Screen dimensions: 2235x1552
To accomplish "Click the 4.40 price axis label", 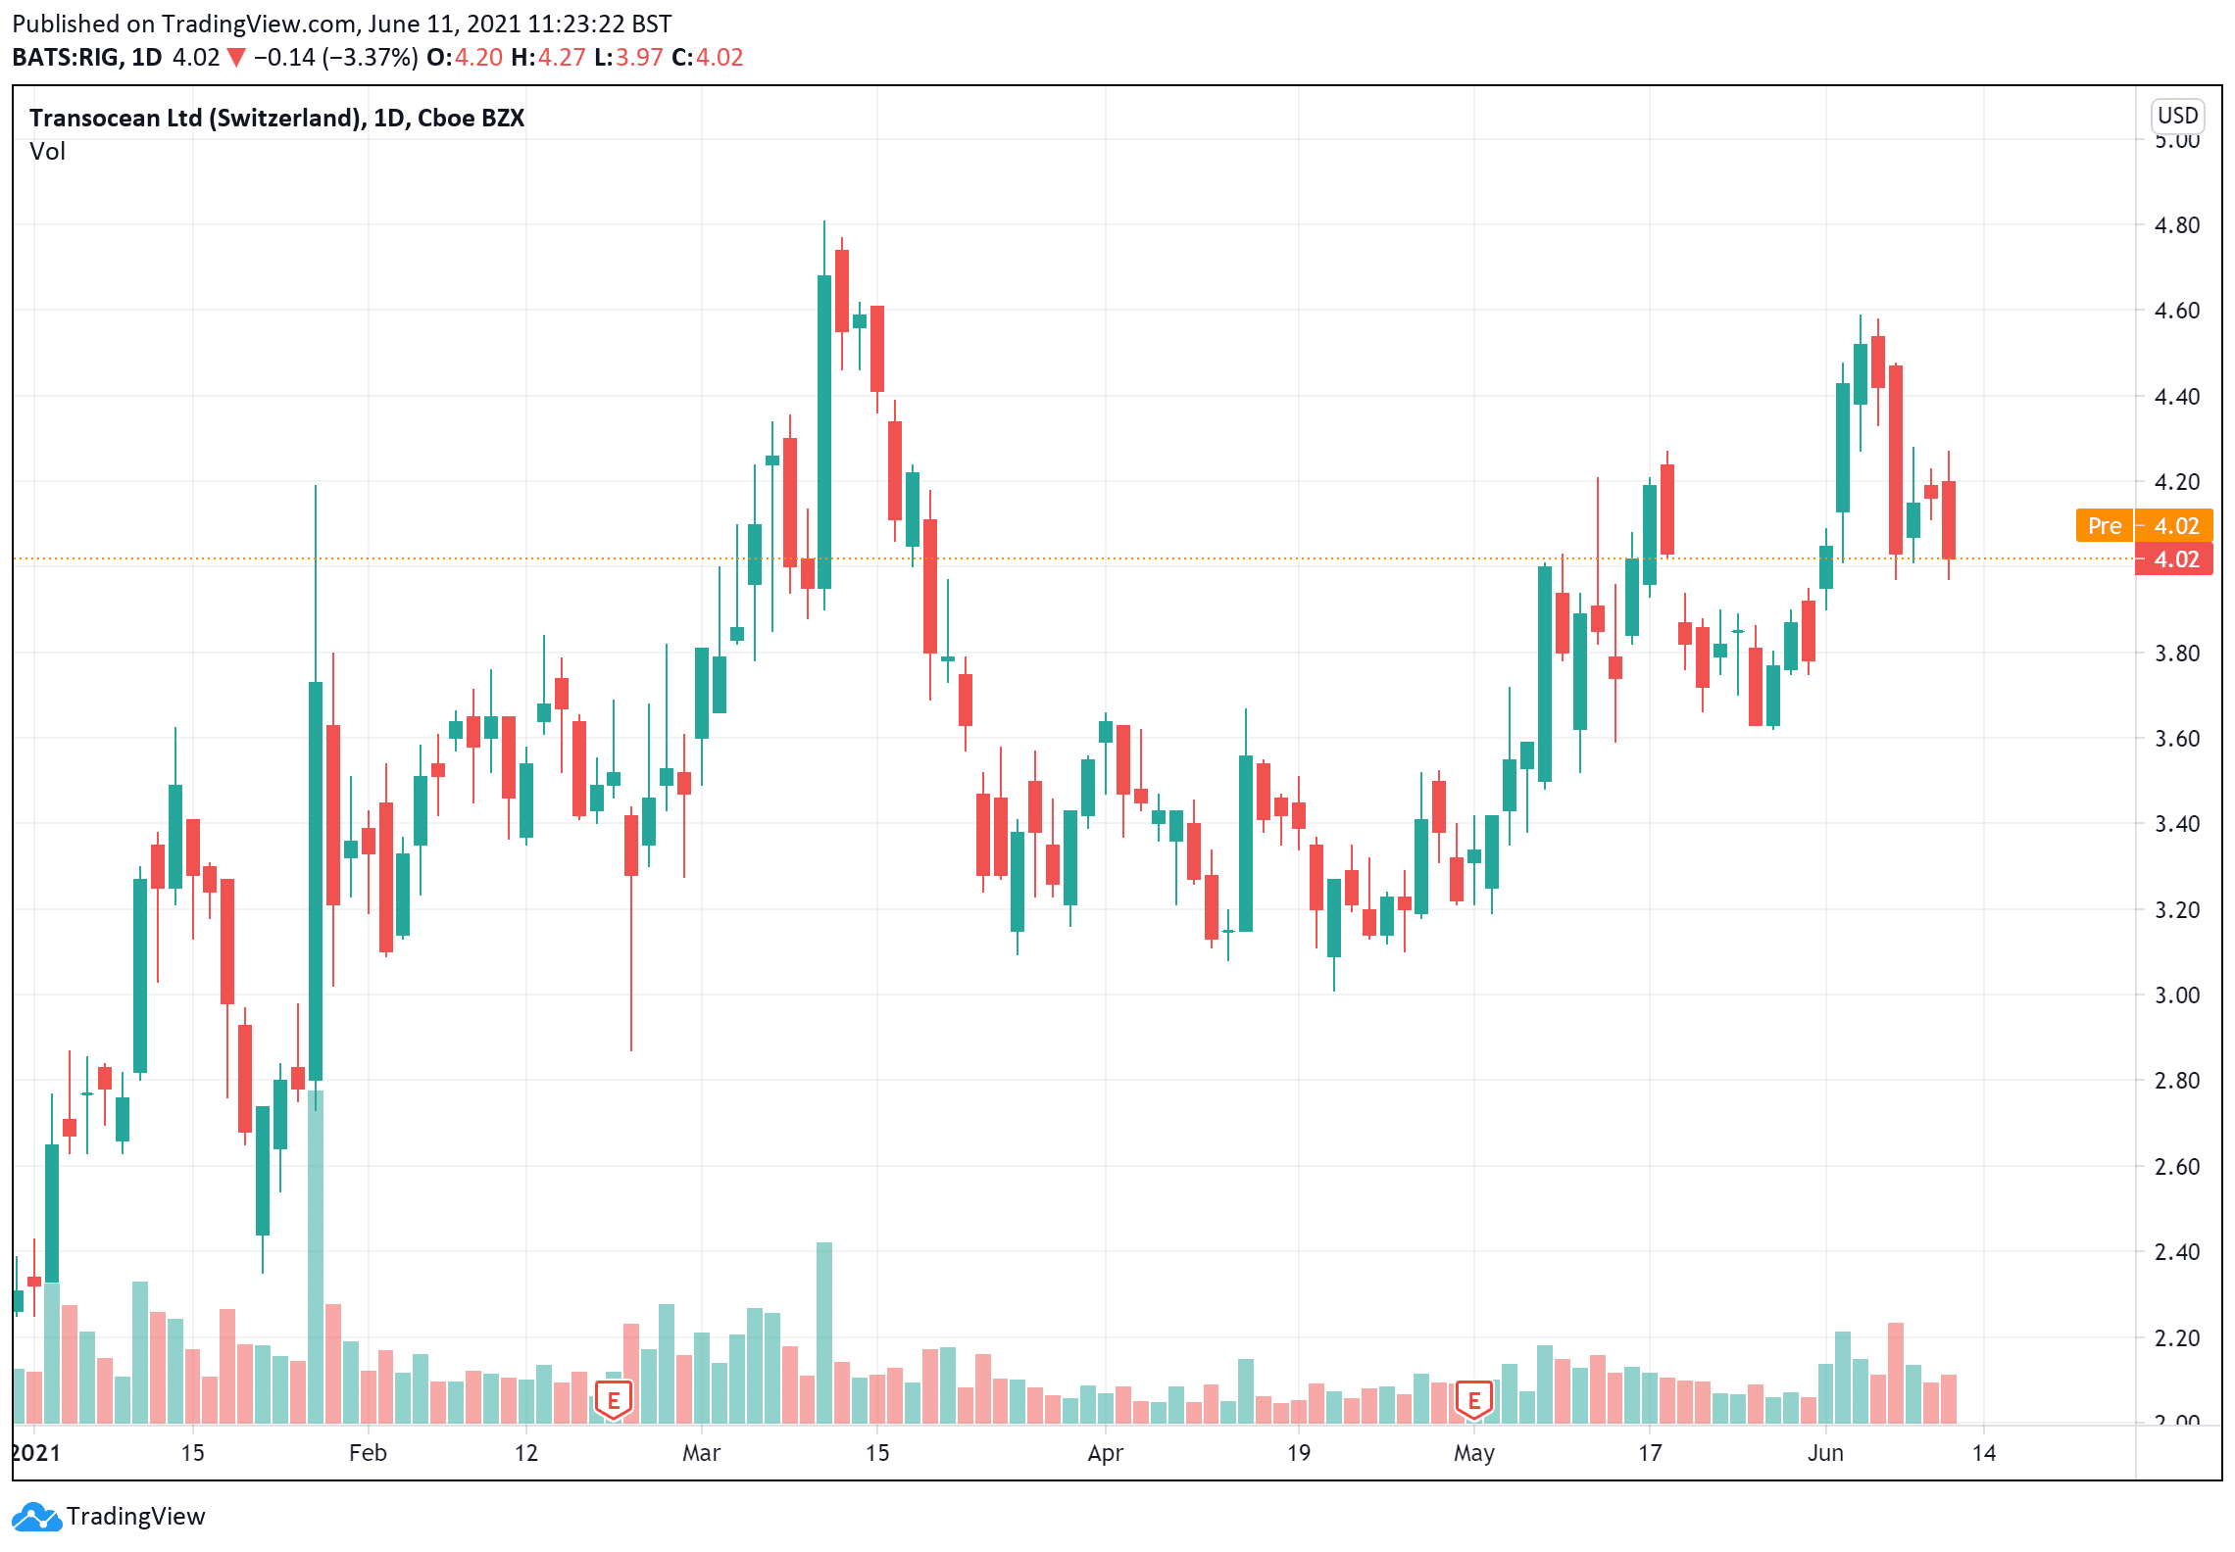I will point(2176,397).
